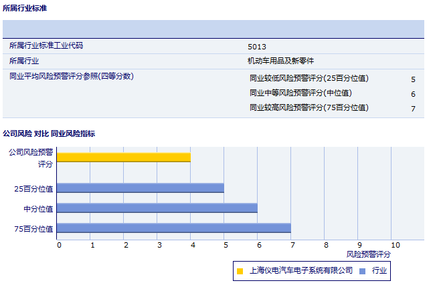
Task: Click the yellow legend swatch for 上海仪电汽车电子系统有限公司
Action: click(240, 270)
